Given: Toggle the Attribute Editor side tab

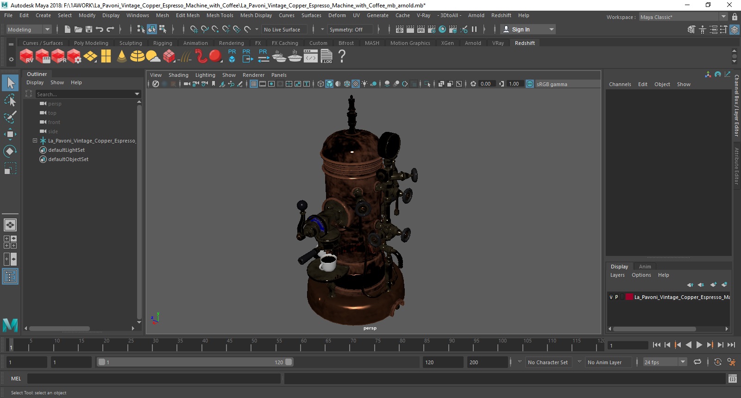Looking at the screenshot, I should (x=736, y=166).
